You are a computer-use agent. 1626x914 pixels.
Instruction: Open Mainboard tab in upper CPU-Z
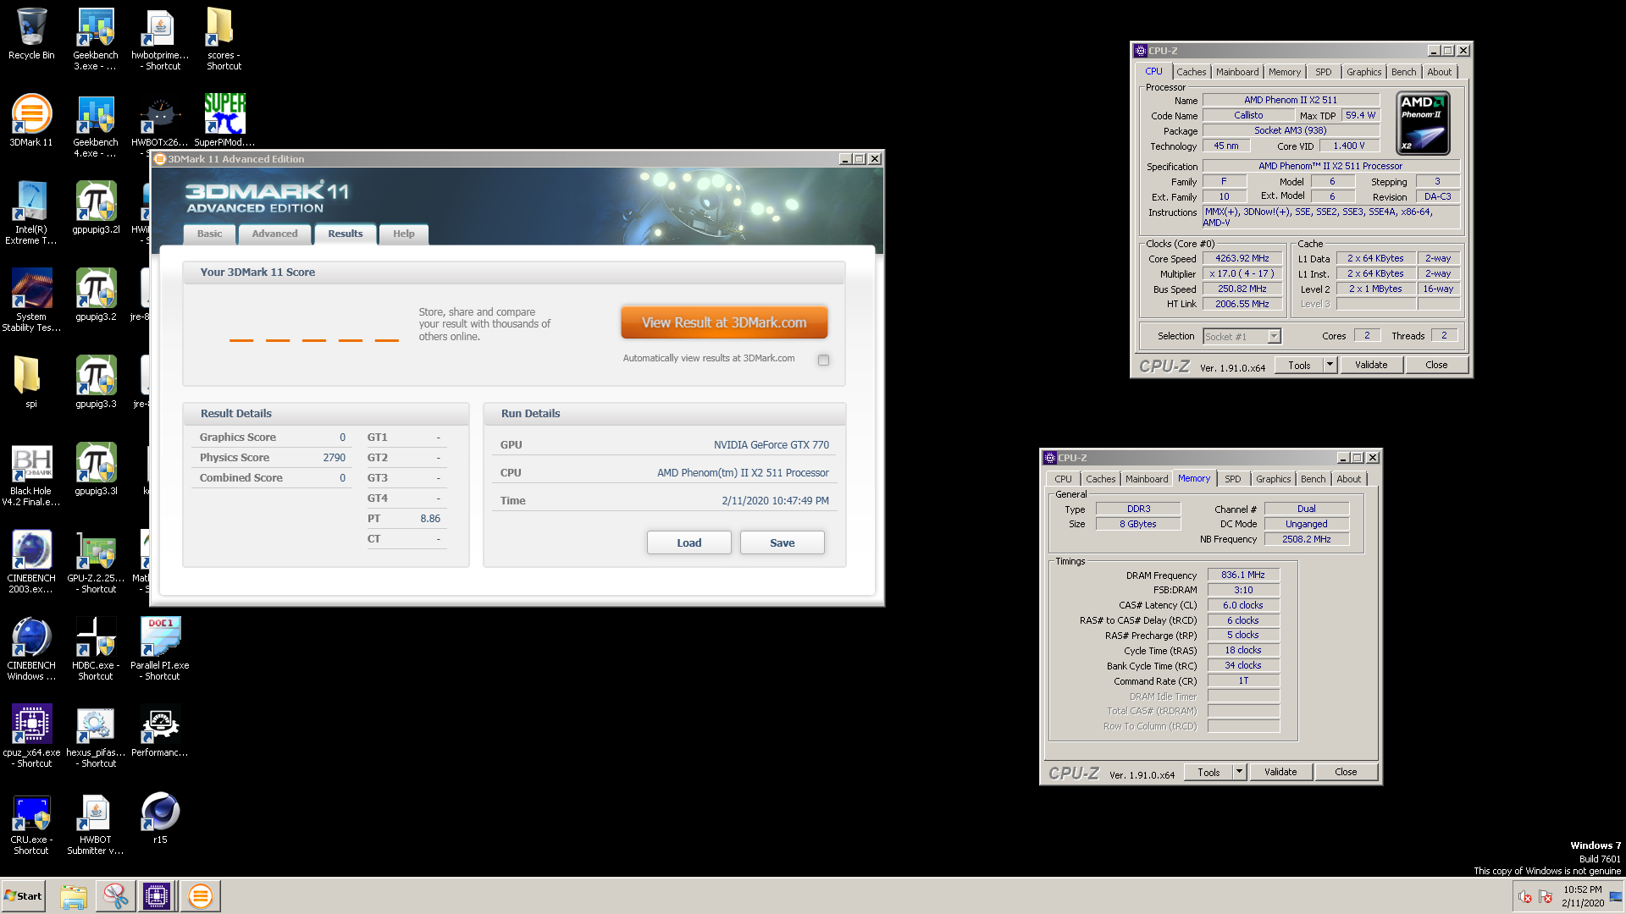click(x=1237, y=72)
